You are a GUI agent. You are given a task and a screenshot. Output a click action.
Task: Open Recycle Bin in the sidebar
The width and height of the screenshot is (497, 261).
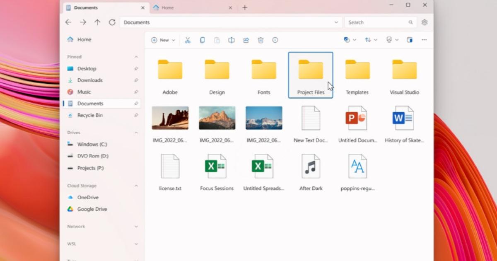(x=102, y=115)
